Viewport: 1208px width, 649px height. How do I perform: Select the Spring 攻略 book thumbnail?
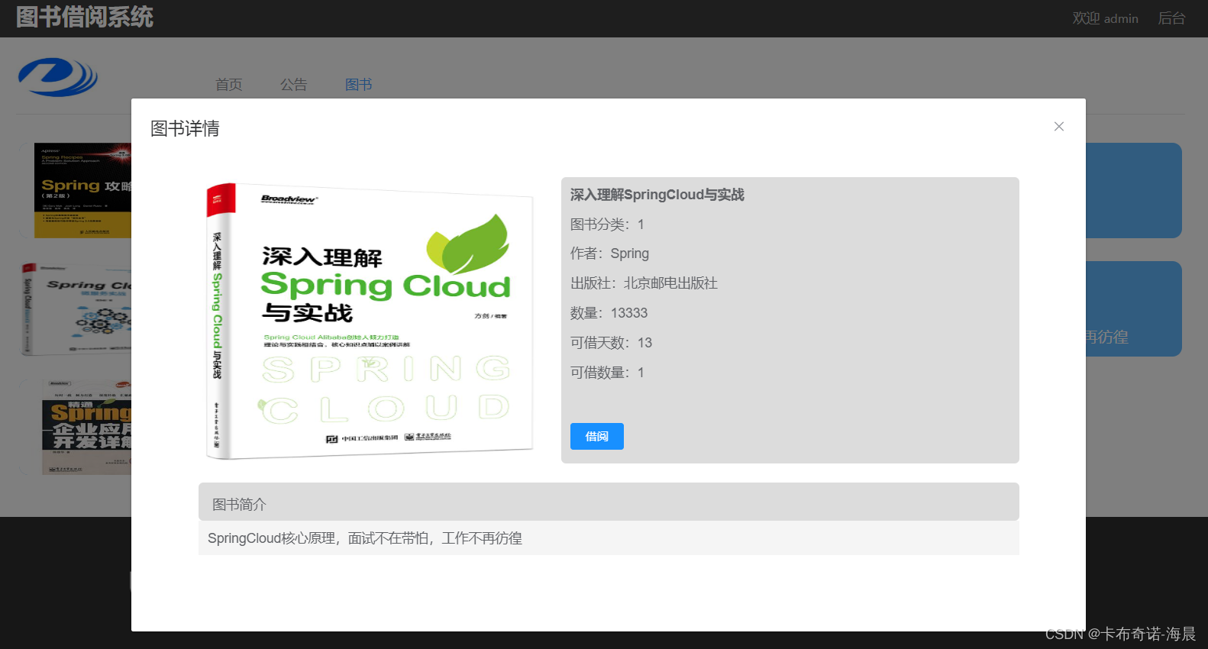(82, 190)
